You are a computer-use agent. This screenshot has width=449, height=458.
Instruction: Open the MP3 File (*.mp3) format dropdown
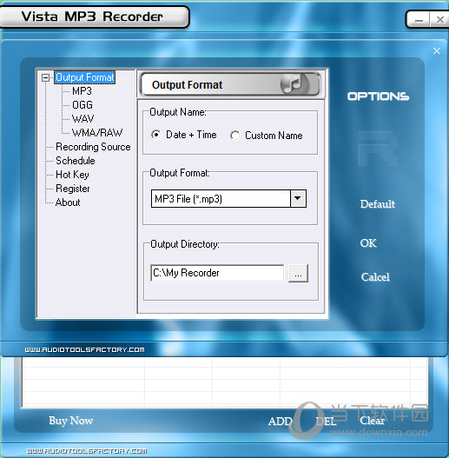[x=228, y=199]
